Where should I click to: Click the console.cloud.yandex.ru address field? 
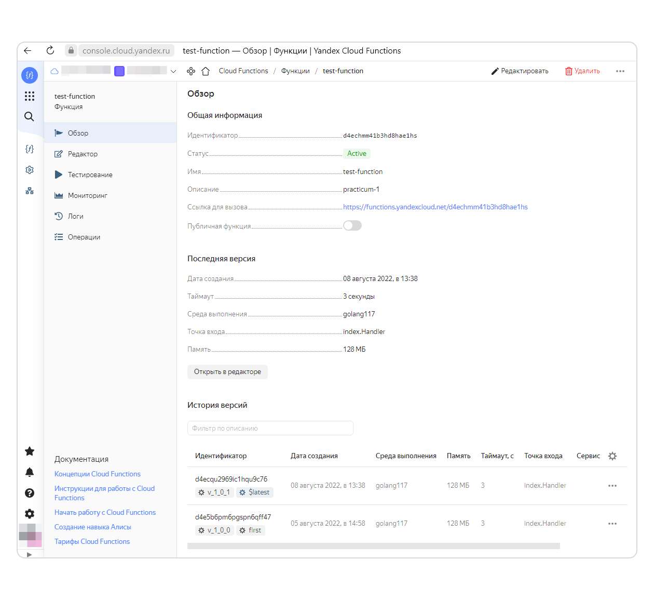tap(126, 50)
